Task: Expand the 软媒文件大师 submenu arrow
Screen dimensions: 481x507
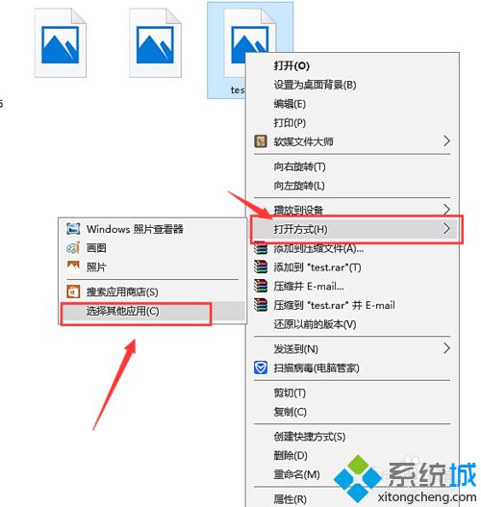Action: (446, 141)
